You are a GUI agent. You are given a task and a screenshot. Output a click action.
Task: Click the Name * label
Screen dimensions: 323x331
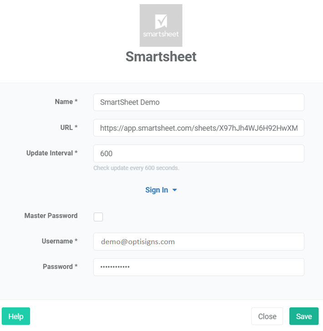tap(66, 102)
